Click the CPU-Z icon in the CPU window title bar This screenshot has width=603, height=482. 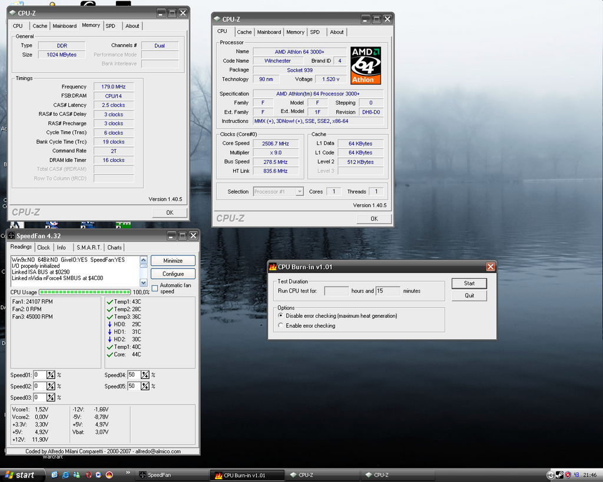217,19
